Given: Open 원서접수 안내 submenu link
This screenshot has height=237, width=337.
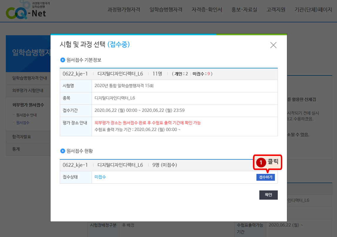Looking at the screenshot, I should click(26, 115).
